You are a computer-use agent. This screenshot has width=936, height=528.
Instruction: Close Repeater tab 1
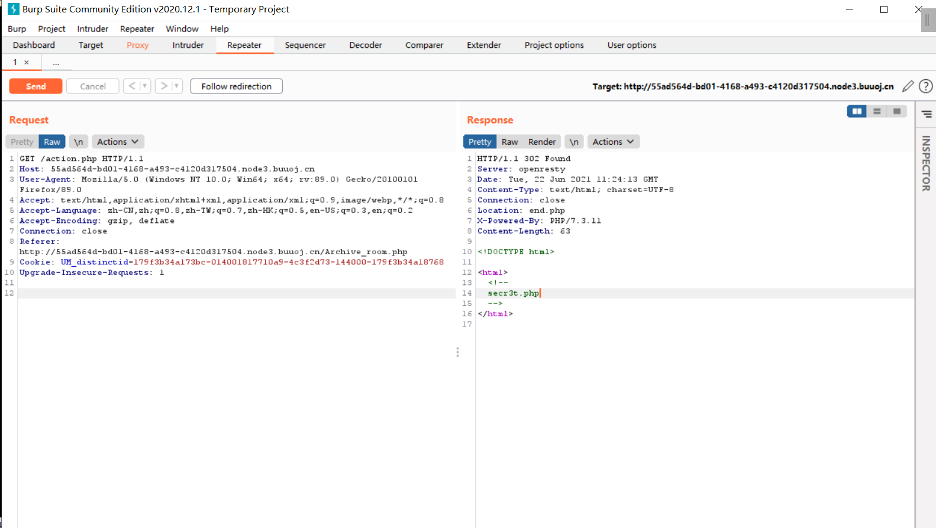[x=26, y=62]
